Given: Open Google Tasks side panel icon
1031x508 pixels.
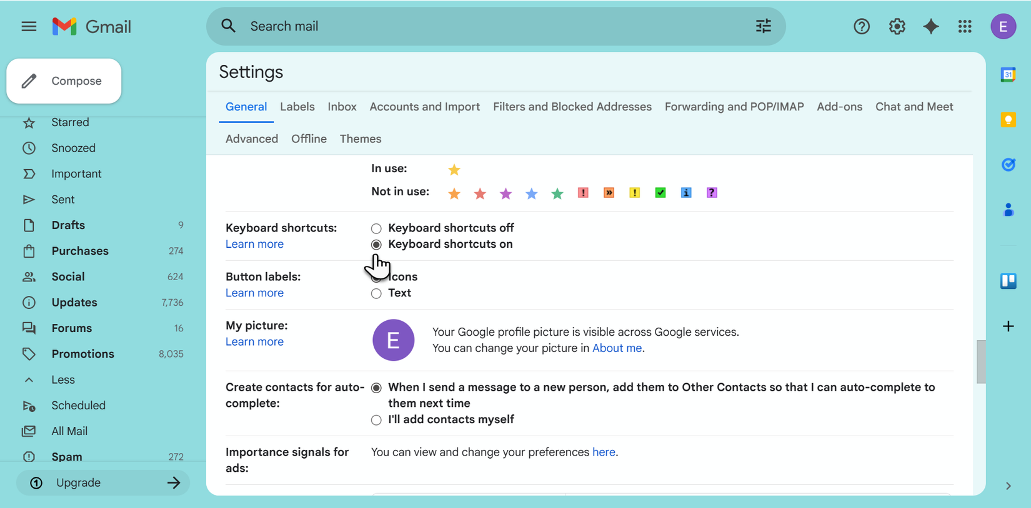Looking at the screenshot, I should pos(1008,165).
